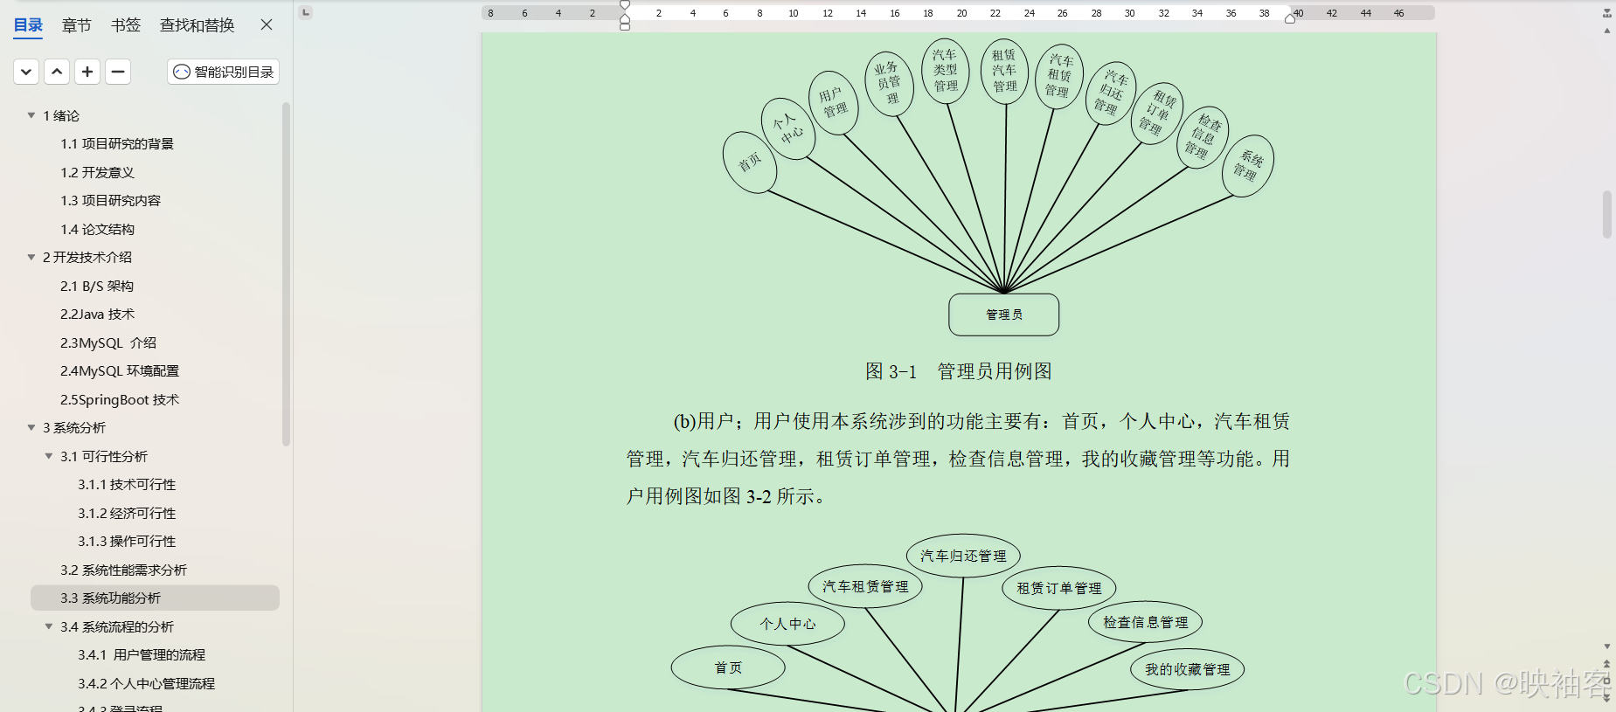This screenshot has height=712, width=1616.
Task: Go to heading 2.5SpringBoot 技术
Action: 120,399
